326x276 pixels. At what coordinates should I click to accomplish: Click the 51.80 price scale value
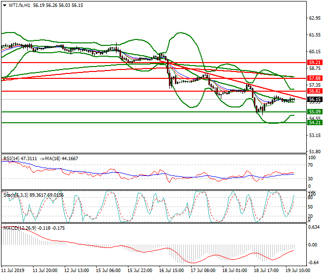(315, 152)
